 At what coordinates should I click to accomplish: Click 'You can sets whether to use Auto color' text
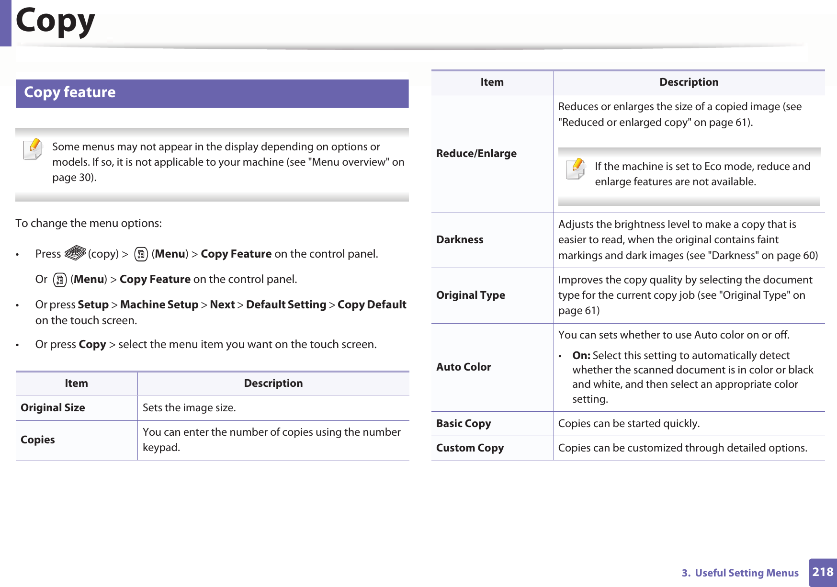674,335
